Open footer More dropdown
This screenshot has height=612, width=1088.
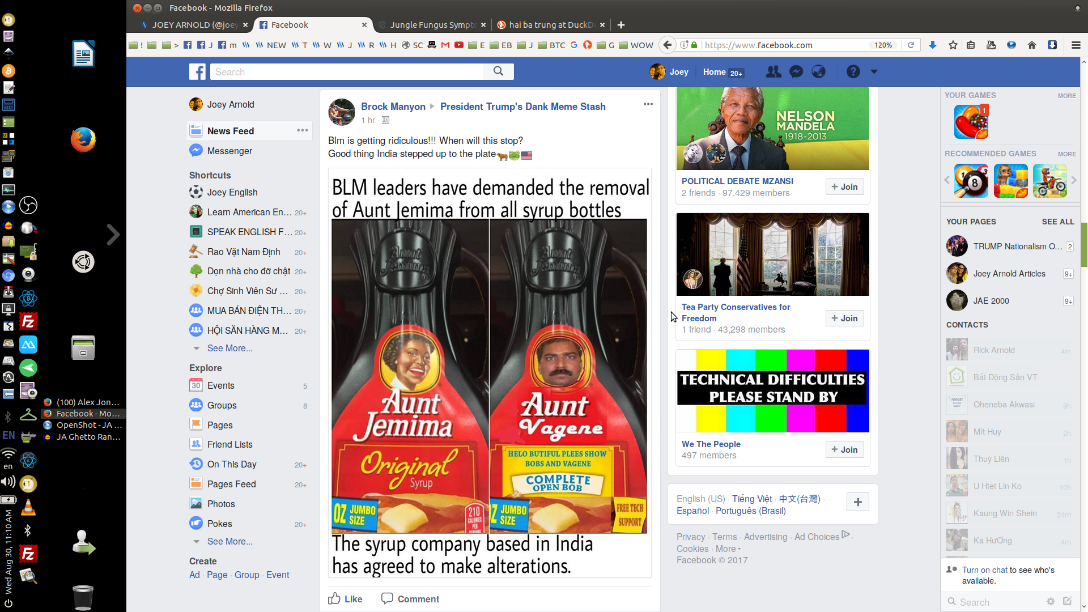[728, 549]
